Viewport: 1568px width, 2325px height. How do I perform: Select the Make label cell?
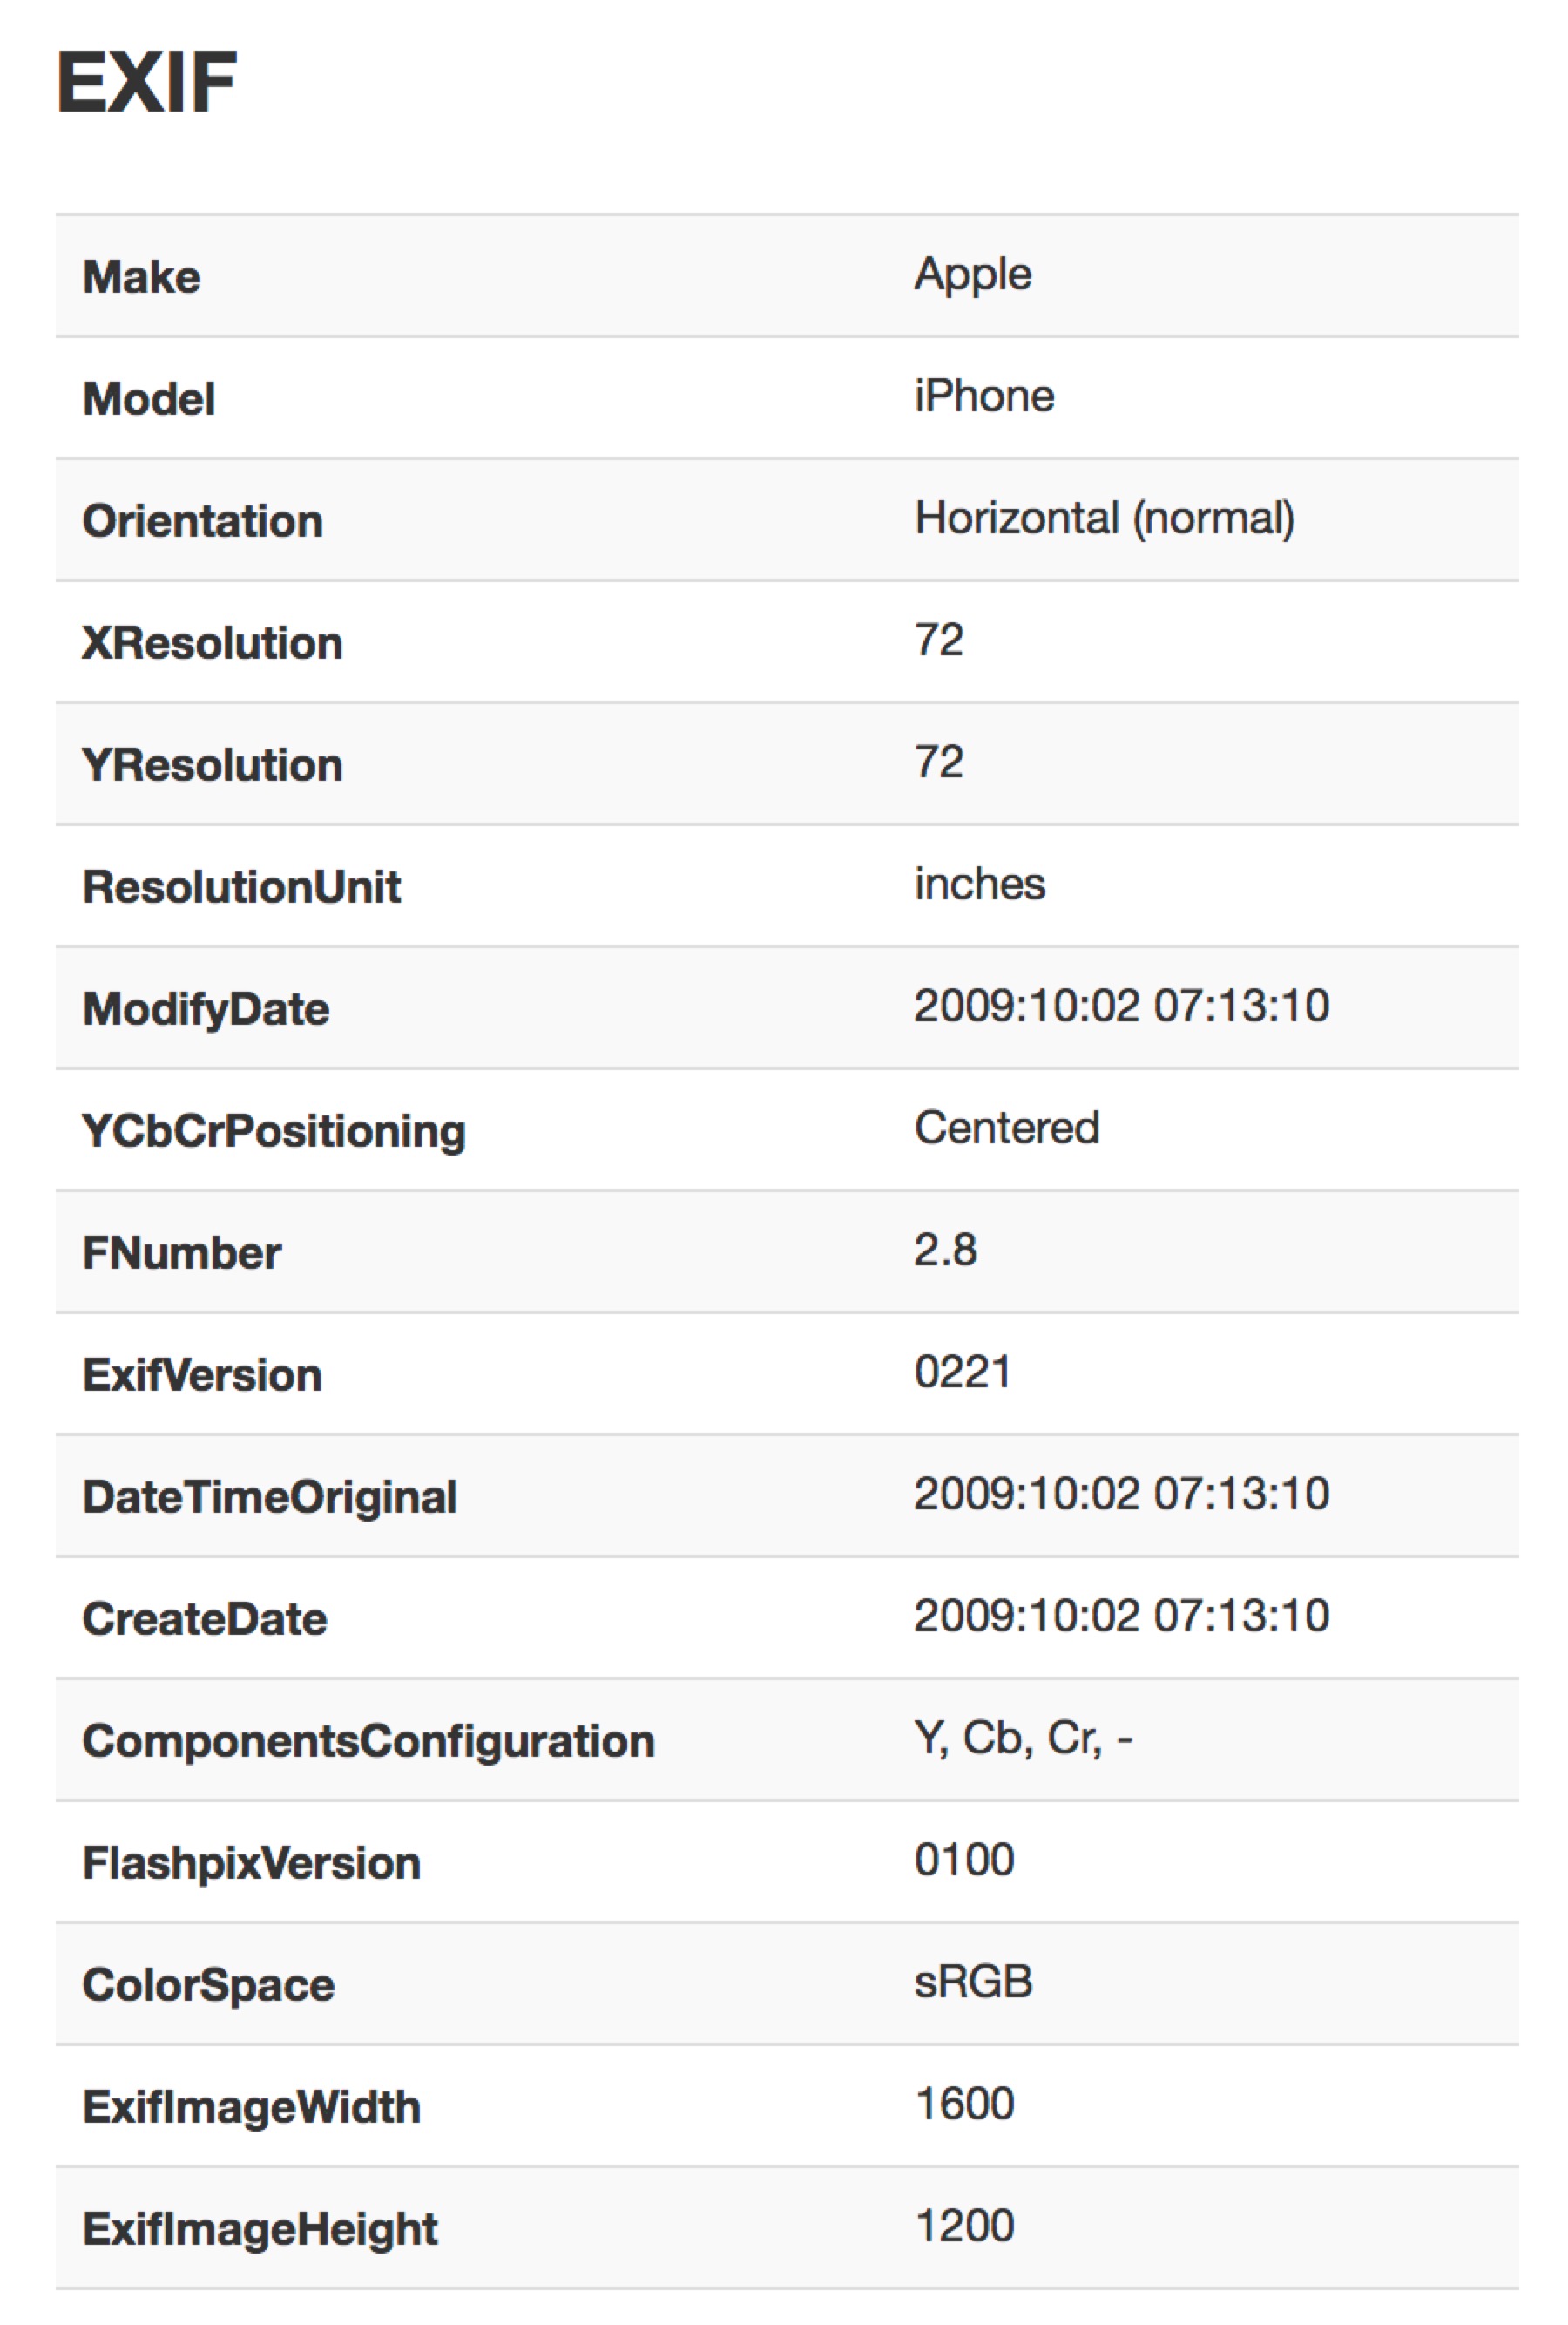click(142, 277)
